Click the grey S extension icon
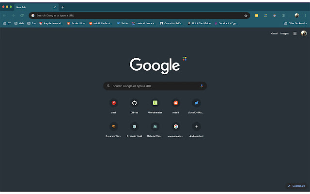 [283, 16]
